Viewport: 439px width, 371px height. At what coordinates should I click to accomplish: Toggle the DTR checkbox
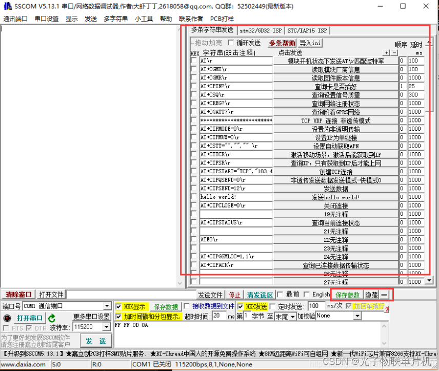pos(29,327)
